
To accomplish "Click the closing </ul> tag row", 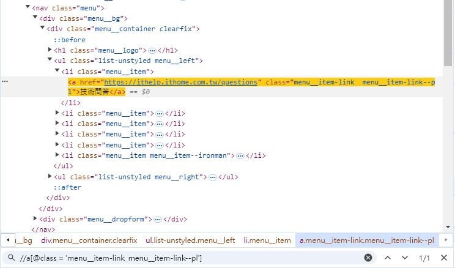I will pos(63,166).
